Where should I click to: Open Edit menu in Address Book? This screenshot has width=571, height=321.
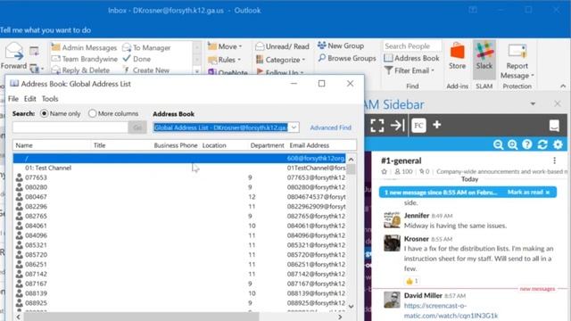pyautogui.click(x=29, y=99)
